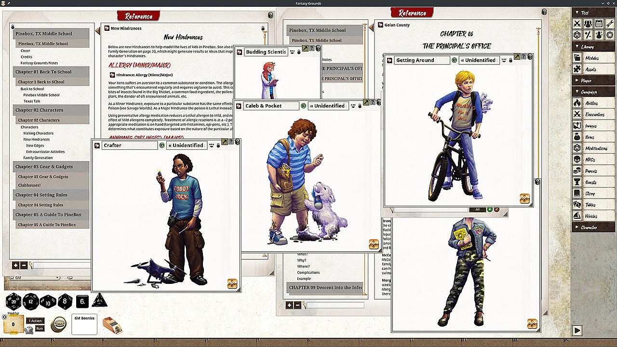This screenshot has height=347, width=617.
Task: Select the d10 die
Action: click(x=48, y=302)
